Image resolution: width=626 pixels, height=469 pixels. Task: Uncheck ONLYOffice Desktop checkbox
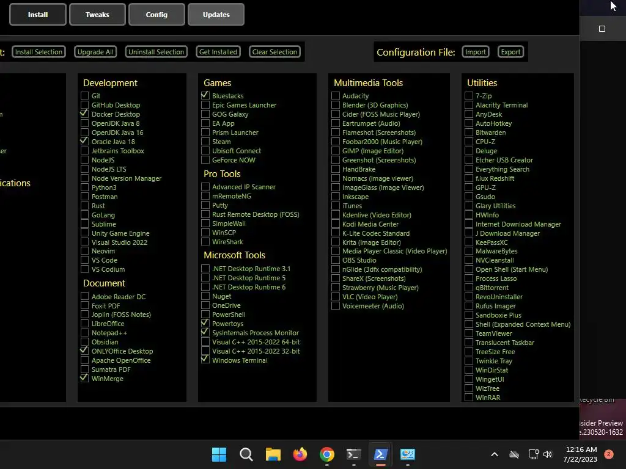pos(84,351)
